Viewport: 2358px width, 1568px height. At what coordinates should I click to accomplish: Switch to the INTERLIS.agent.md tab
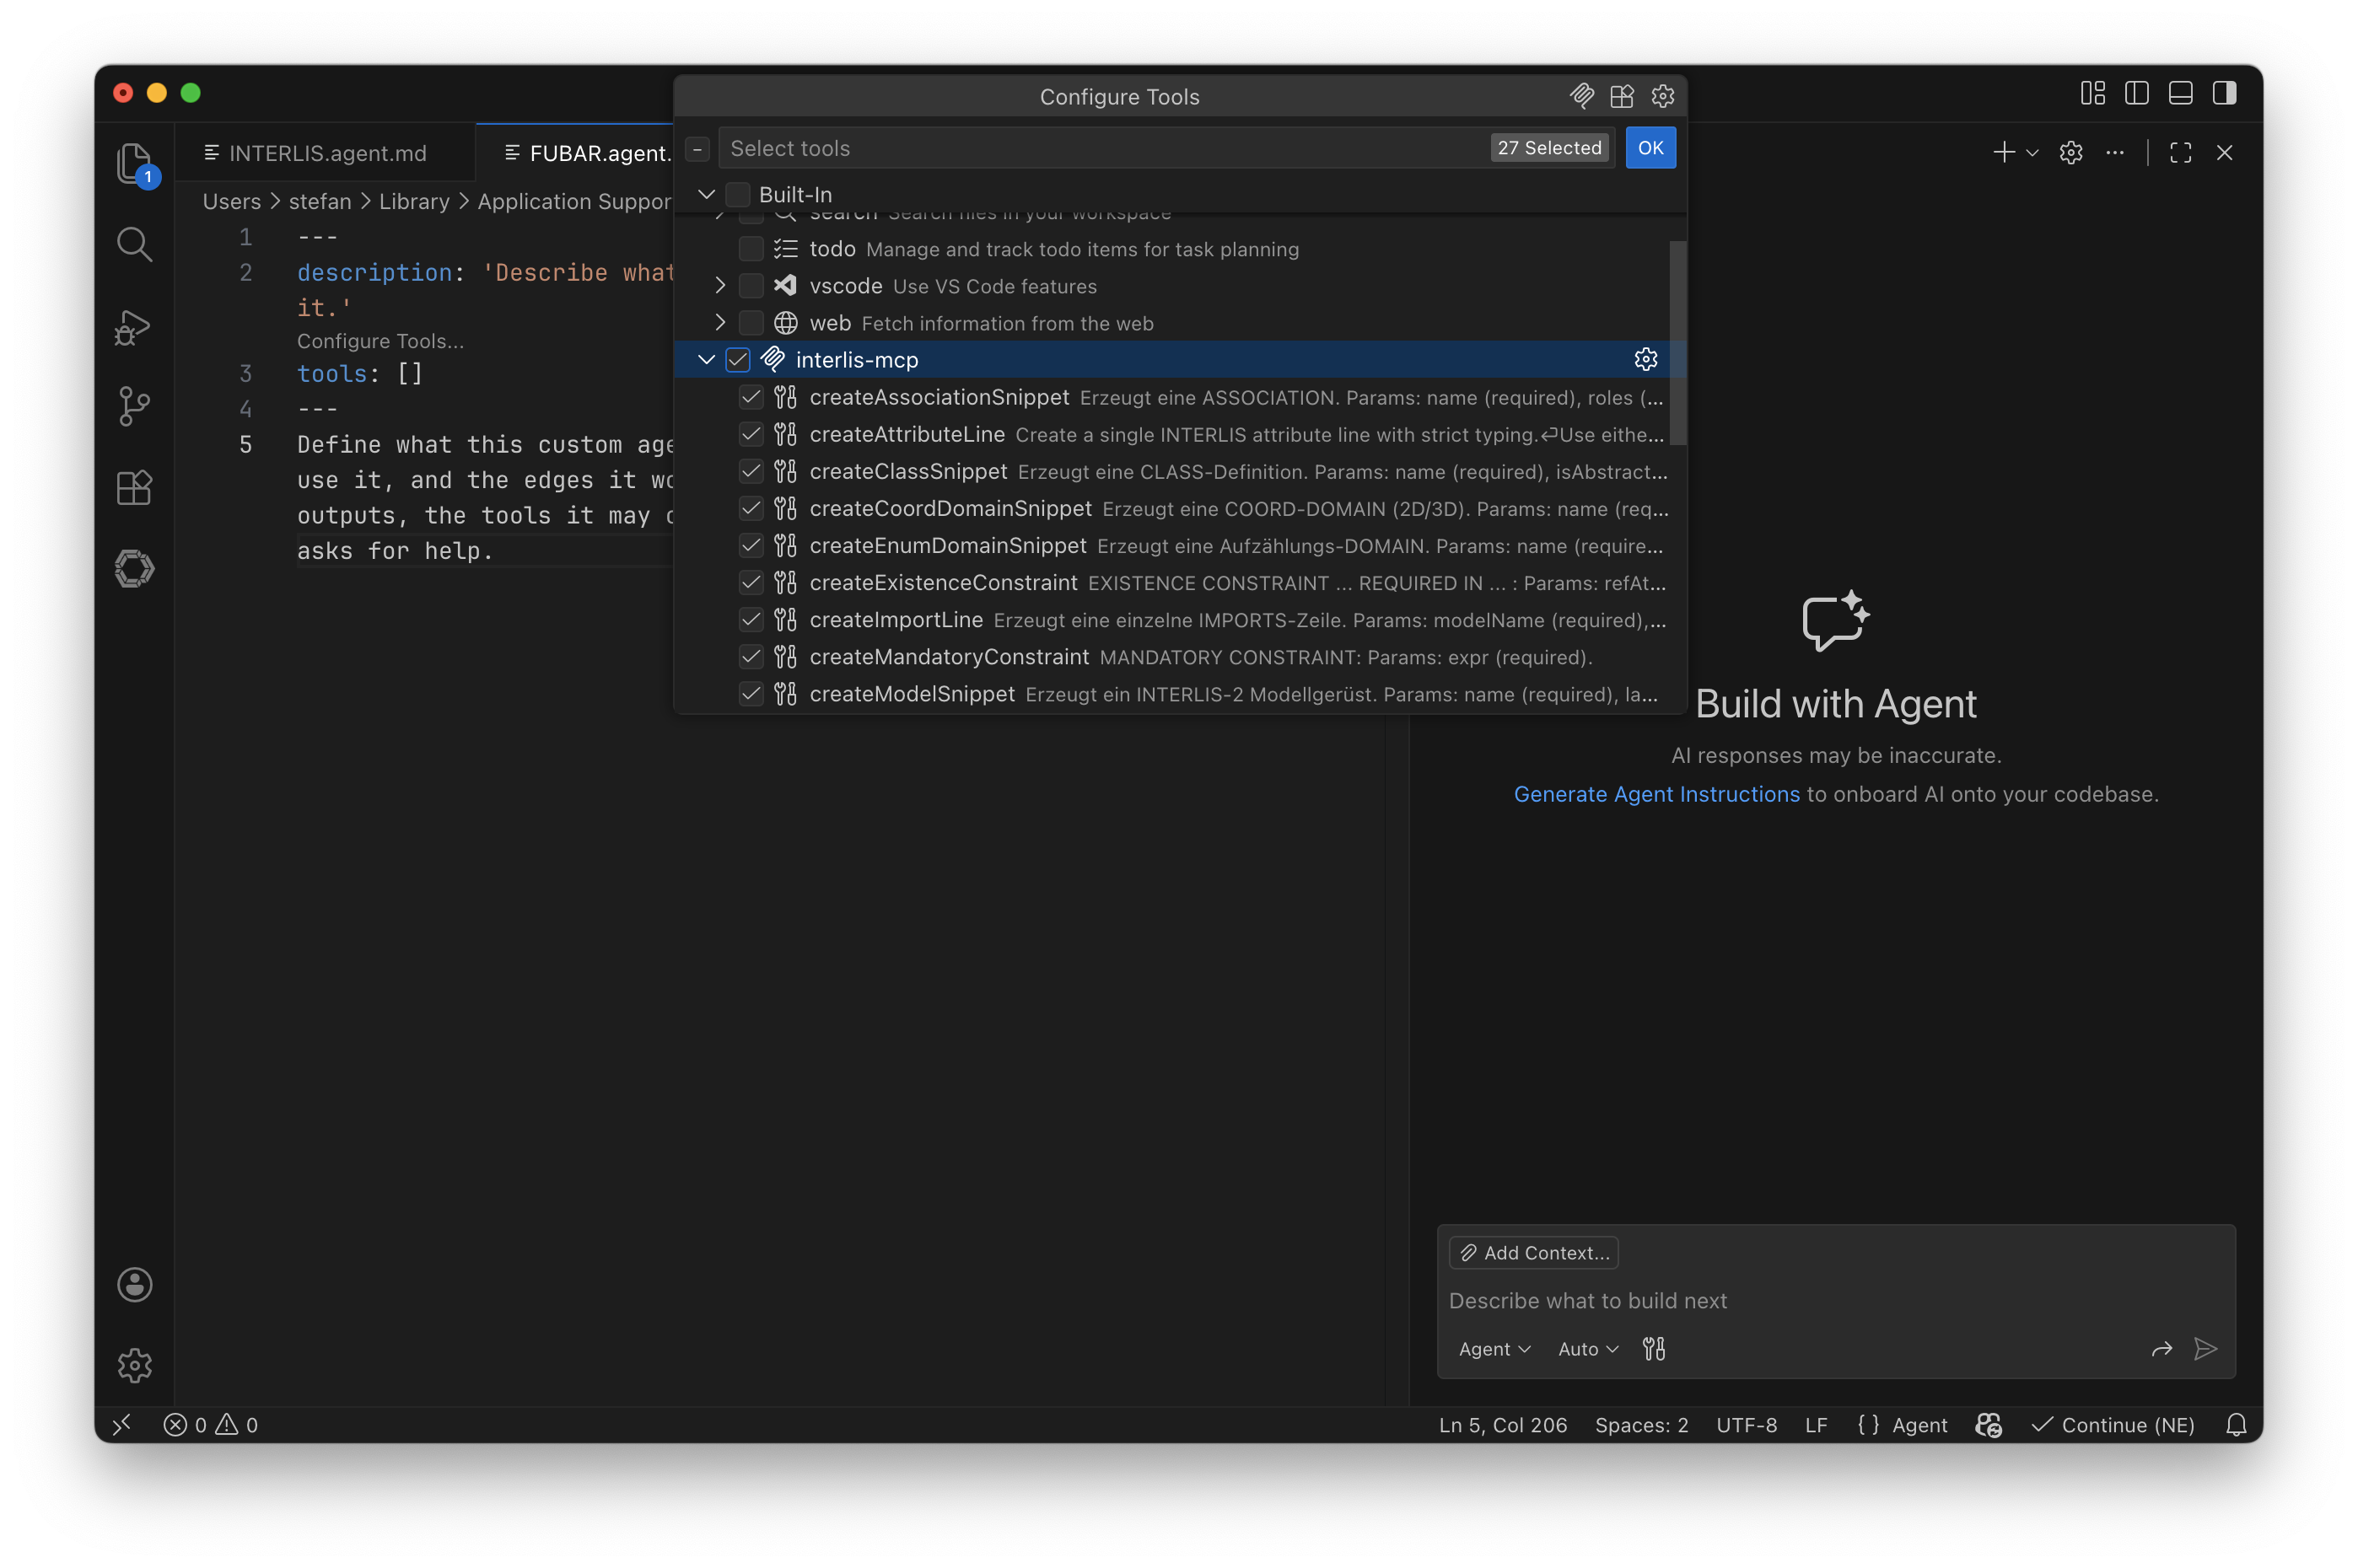(326, 152)
